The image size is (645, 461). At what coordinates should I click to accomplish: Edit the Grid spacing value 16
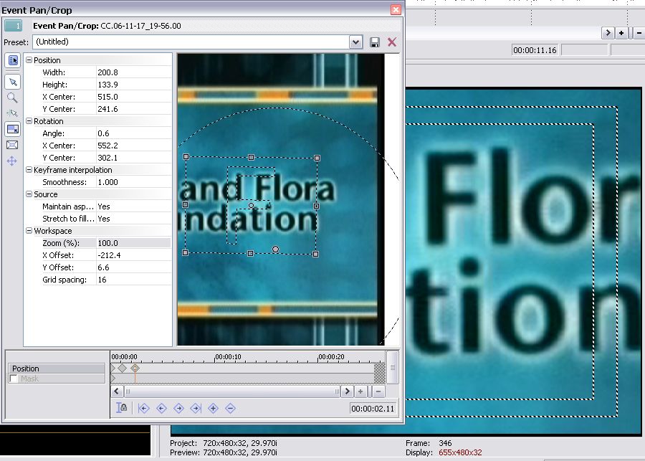tap(134, 280)
